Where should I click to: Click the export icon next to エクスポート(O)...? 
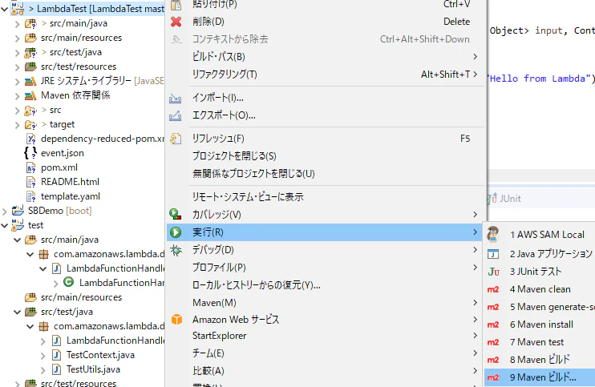tap(175, 115)
